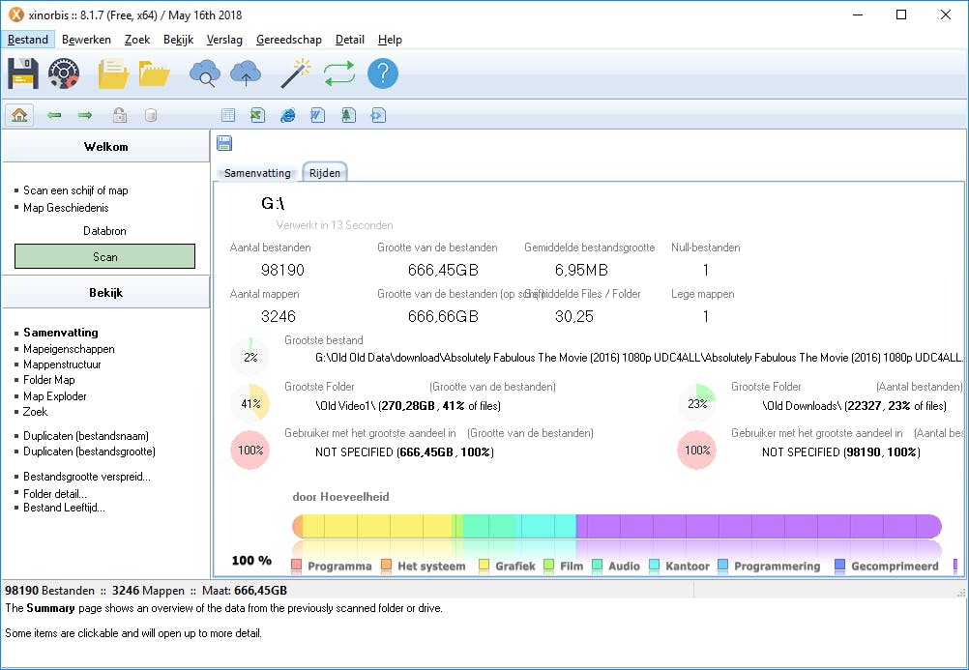Open the Verslag menu
This screenshot has height=670, width=969.
pos(224,40)
